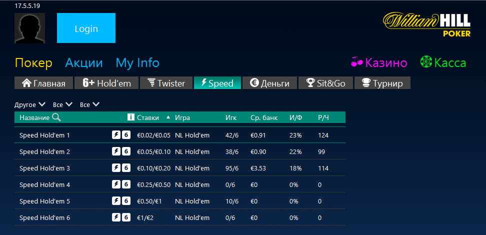Click the user avatar silhouette
The width and height of the screenshot is (486, 235).
tap(30, 28)
